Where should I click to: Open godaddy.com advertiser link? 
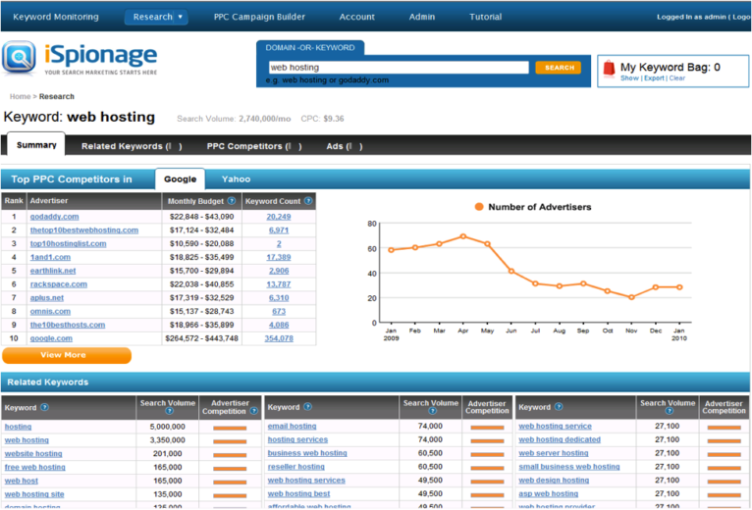(x=54, y=217)
